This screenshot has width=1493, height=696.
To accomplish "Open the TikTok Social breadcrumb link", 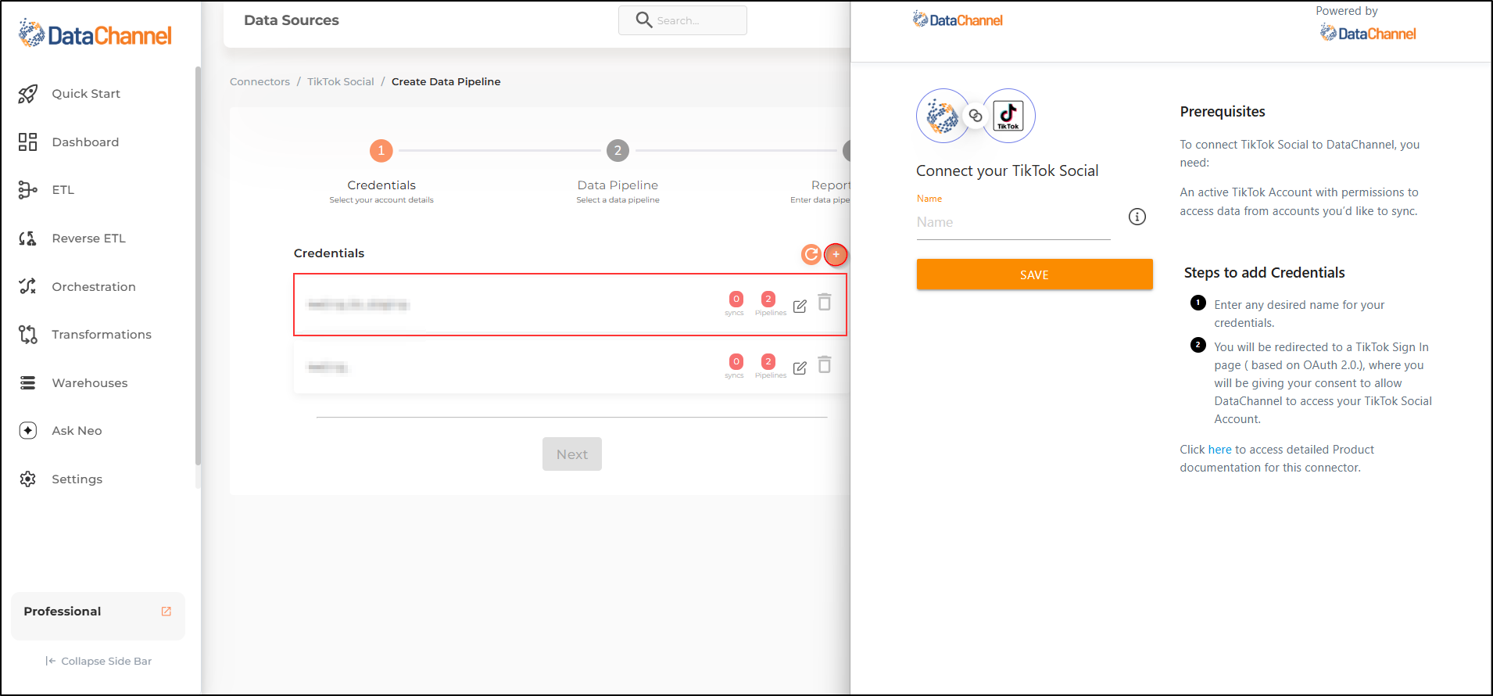I will coord(341,81).
